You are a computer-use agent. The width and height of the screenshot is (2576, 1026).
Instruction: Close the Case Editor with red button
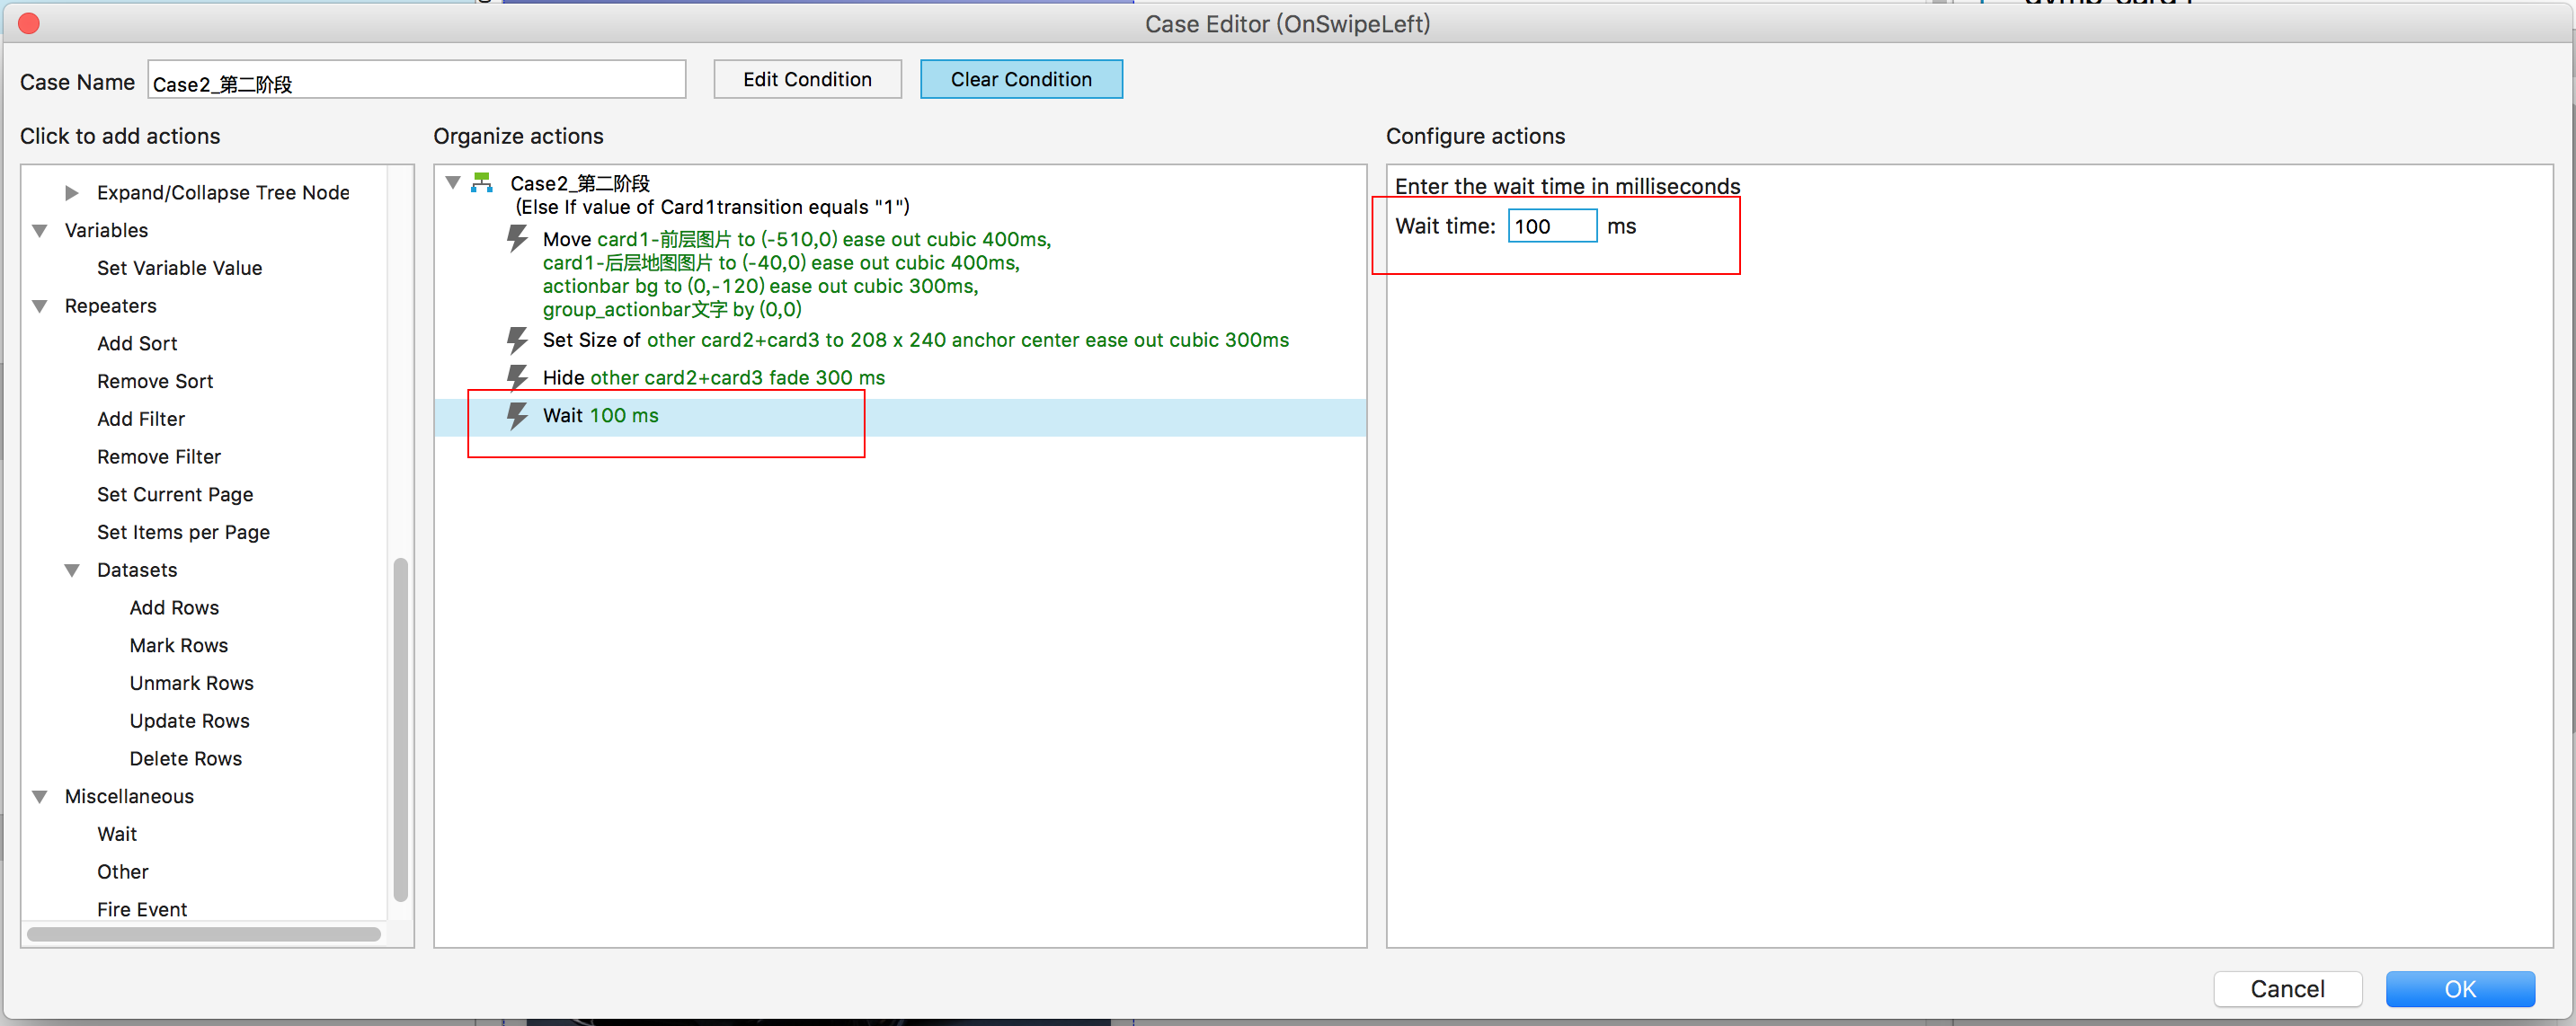pos(29,23)
